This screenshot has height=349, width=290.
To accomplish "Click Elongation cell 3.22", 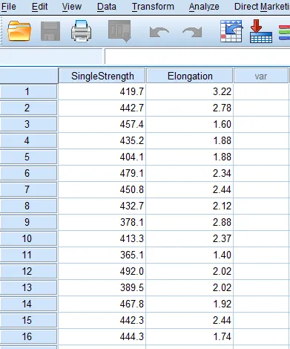I will tap(190, 92).
